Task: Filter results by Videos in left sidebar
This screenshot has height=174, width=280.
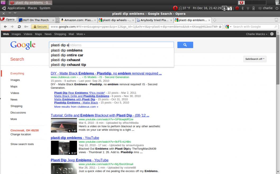Action: click(15, 93)
